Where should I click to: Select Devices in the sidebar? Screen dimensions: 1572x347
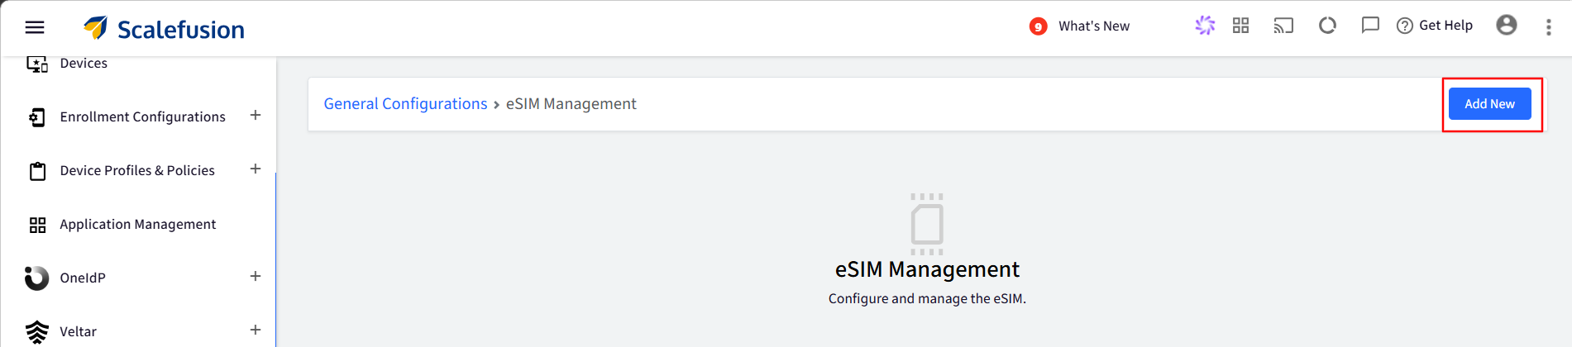(84, 64)
